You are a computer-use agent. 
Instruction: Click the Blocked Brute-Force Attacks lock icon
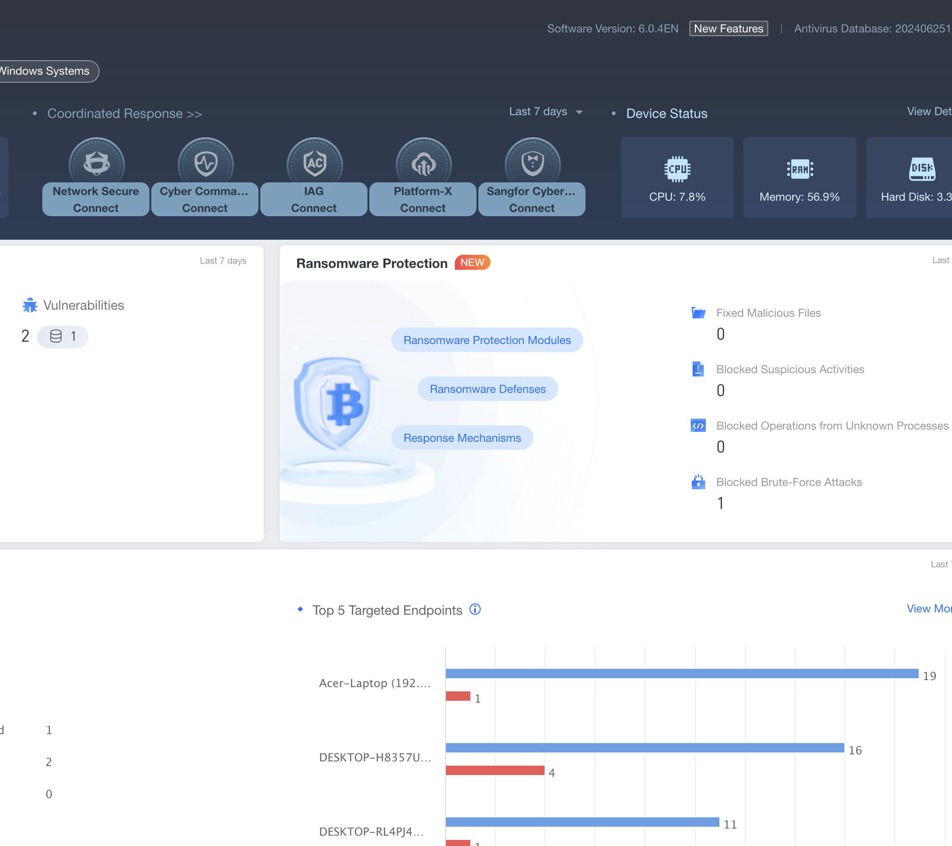coord(698,482)
